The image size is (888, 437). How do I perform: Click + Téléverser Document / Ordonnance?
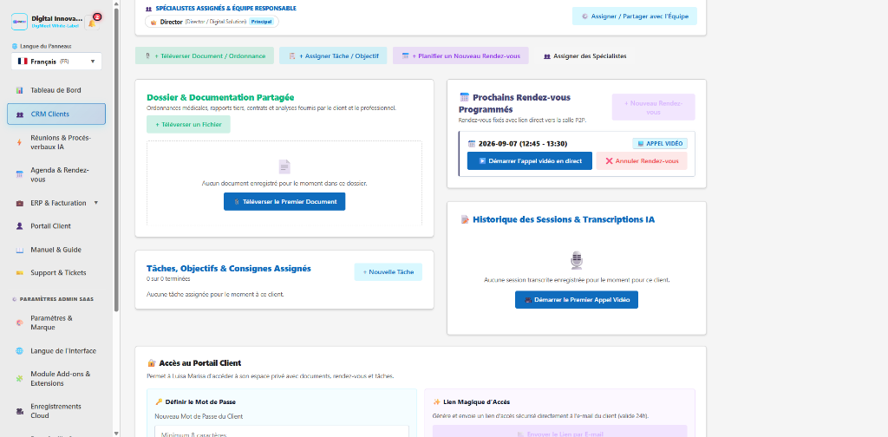coord(205,56)
